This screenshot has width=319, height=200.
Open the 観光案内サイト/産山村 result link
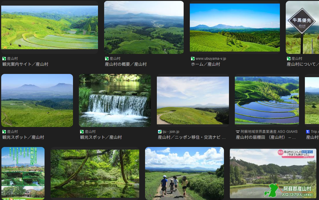coord(25,64)
